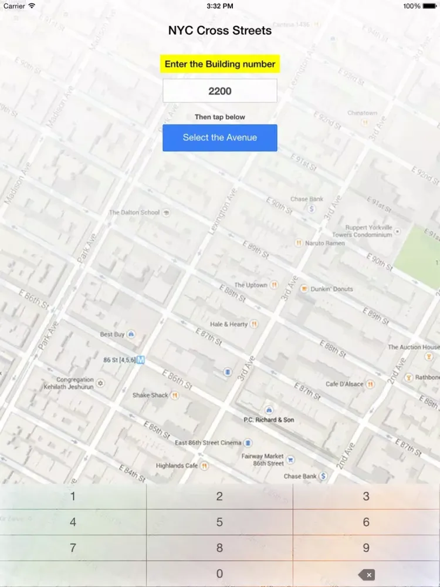Click the yellow Enter the Building number label
The image size is (440, 587).
220,64
